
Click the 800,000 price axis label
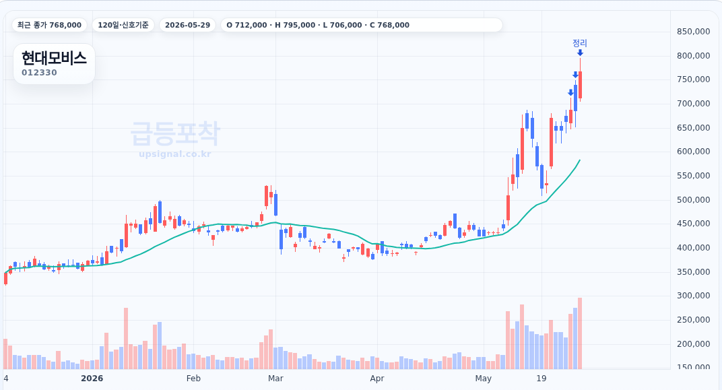[x=694, y=56]
